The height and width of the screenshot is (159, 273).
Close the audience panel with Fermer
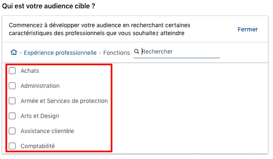tap(247, 29)
